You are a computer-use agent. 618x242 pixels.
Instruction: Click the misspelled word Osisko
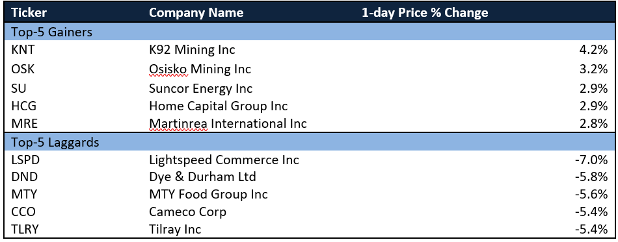coord(168,69)
